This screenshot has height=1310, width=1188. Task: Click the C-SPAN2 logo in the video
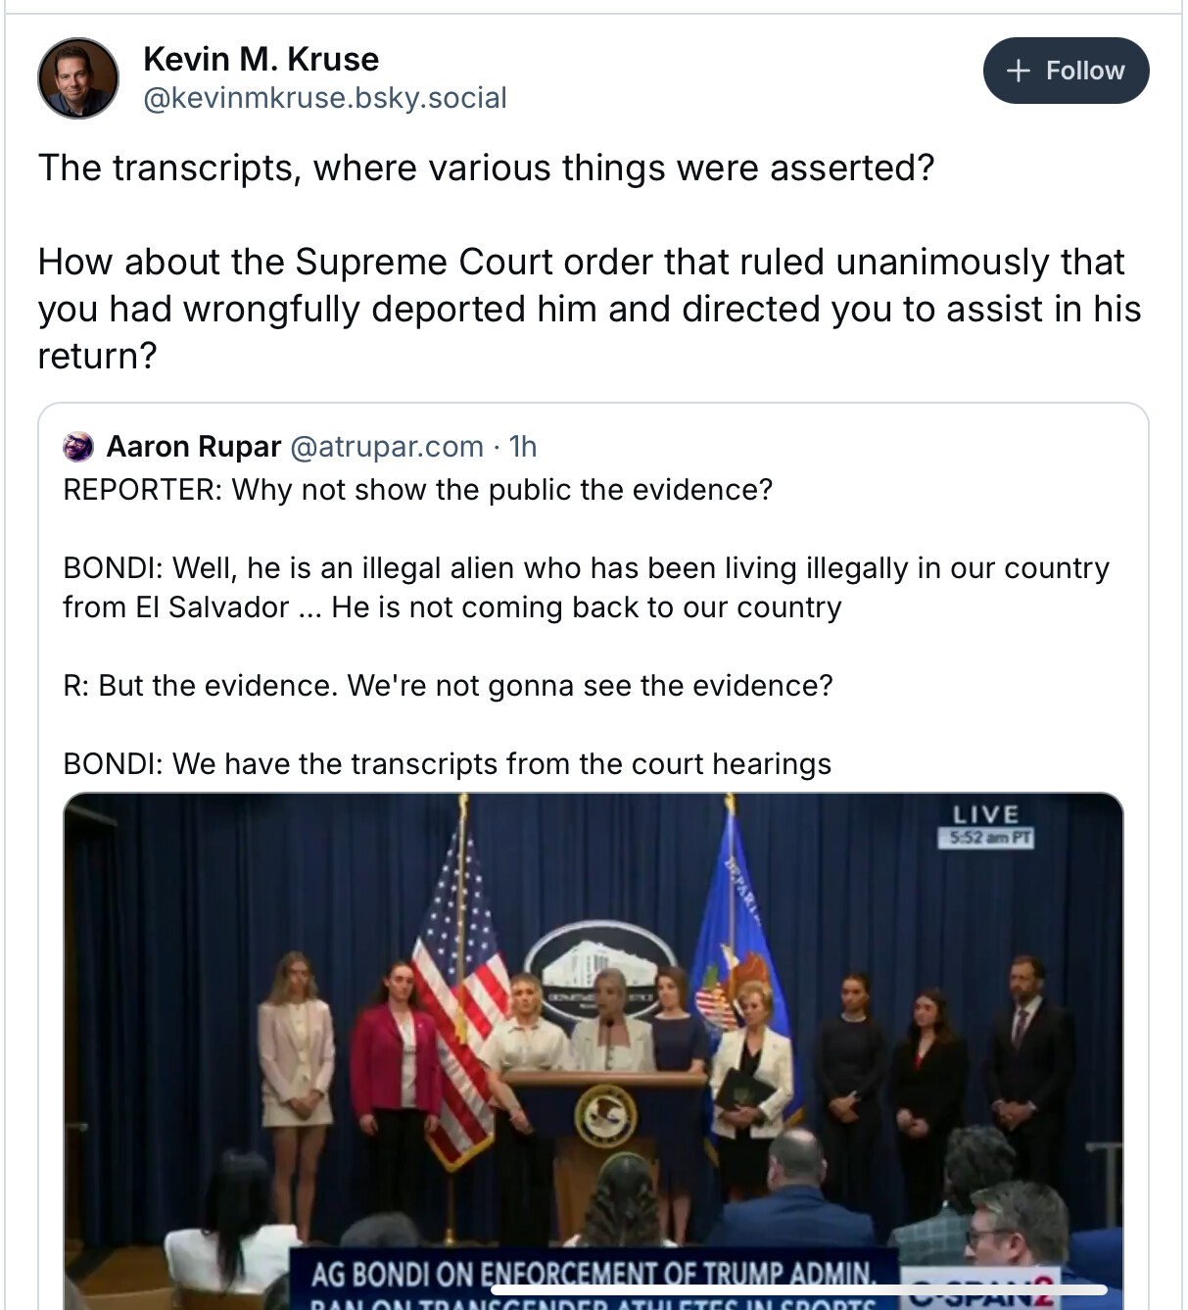coord(979,1293)
